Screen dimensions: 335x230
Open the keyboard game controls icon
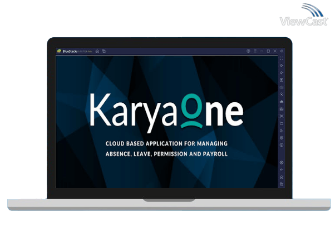pos(282,87)
